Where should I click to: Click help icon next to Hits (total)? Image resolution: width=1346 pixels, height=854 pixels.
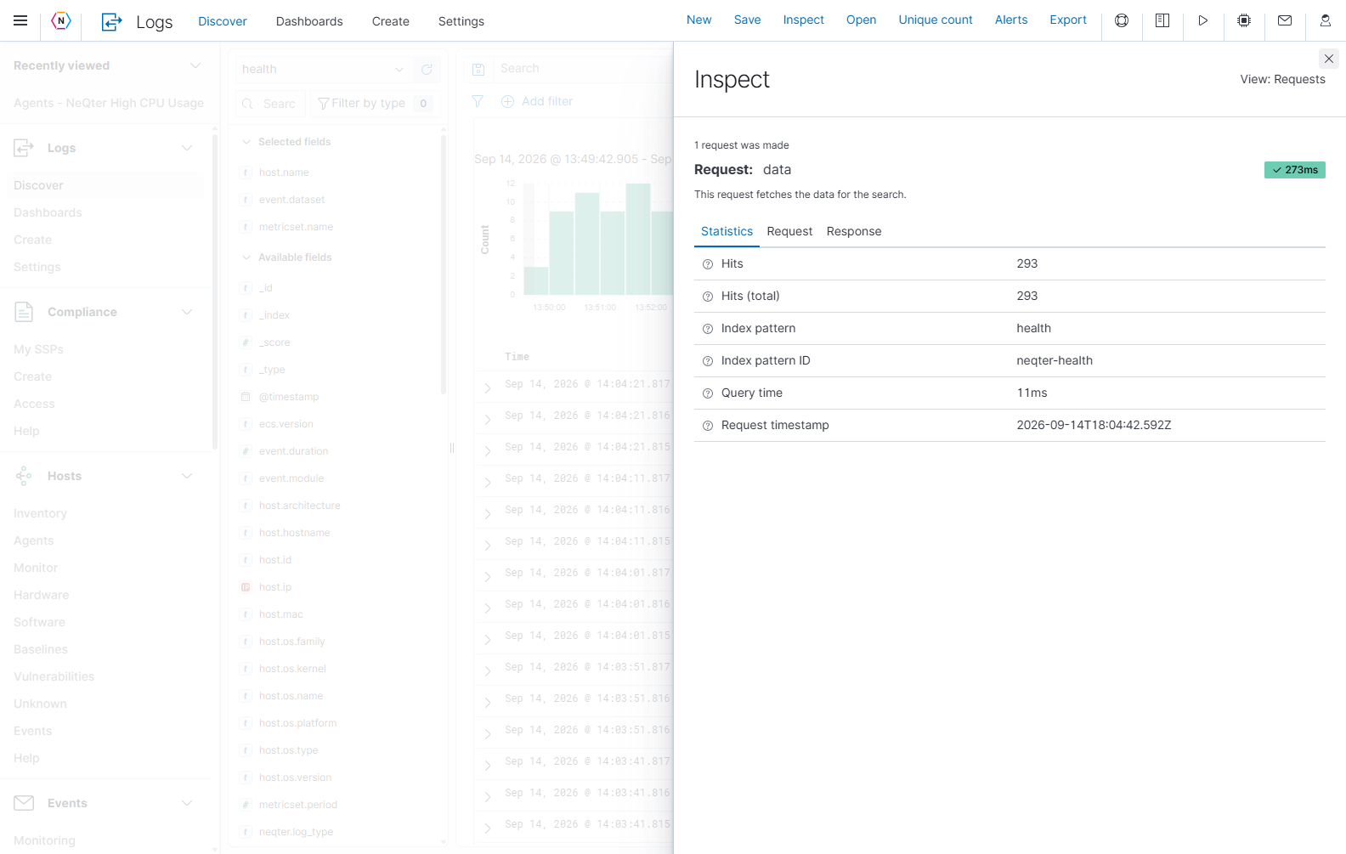coord(708,297)
